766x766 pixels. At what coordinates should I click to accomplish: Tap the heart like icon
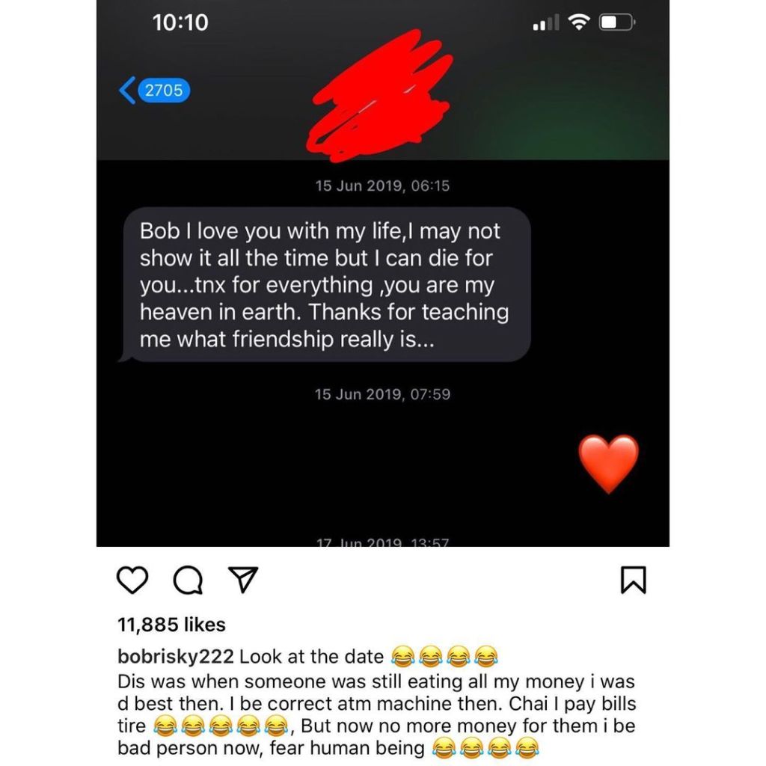(x=132, y=580)
